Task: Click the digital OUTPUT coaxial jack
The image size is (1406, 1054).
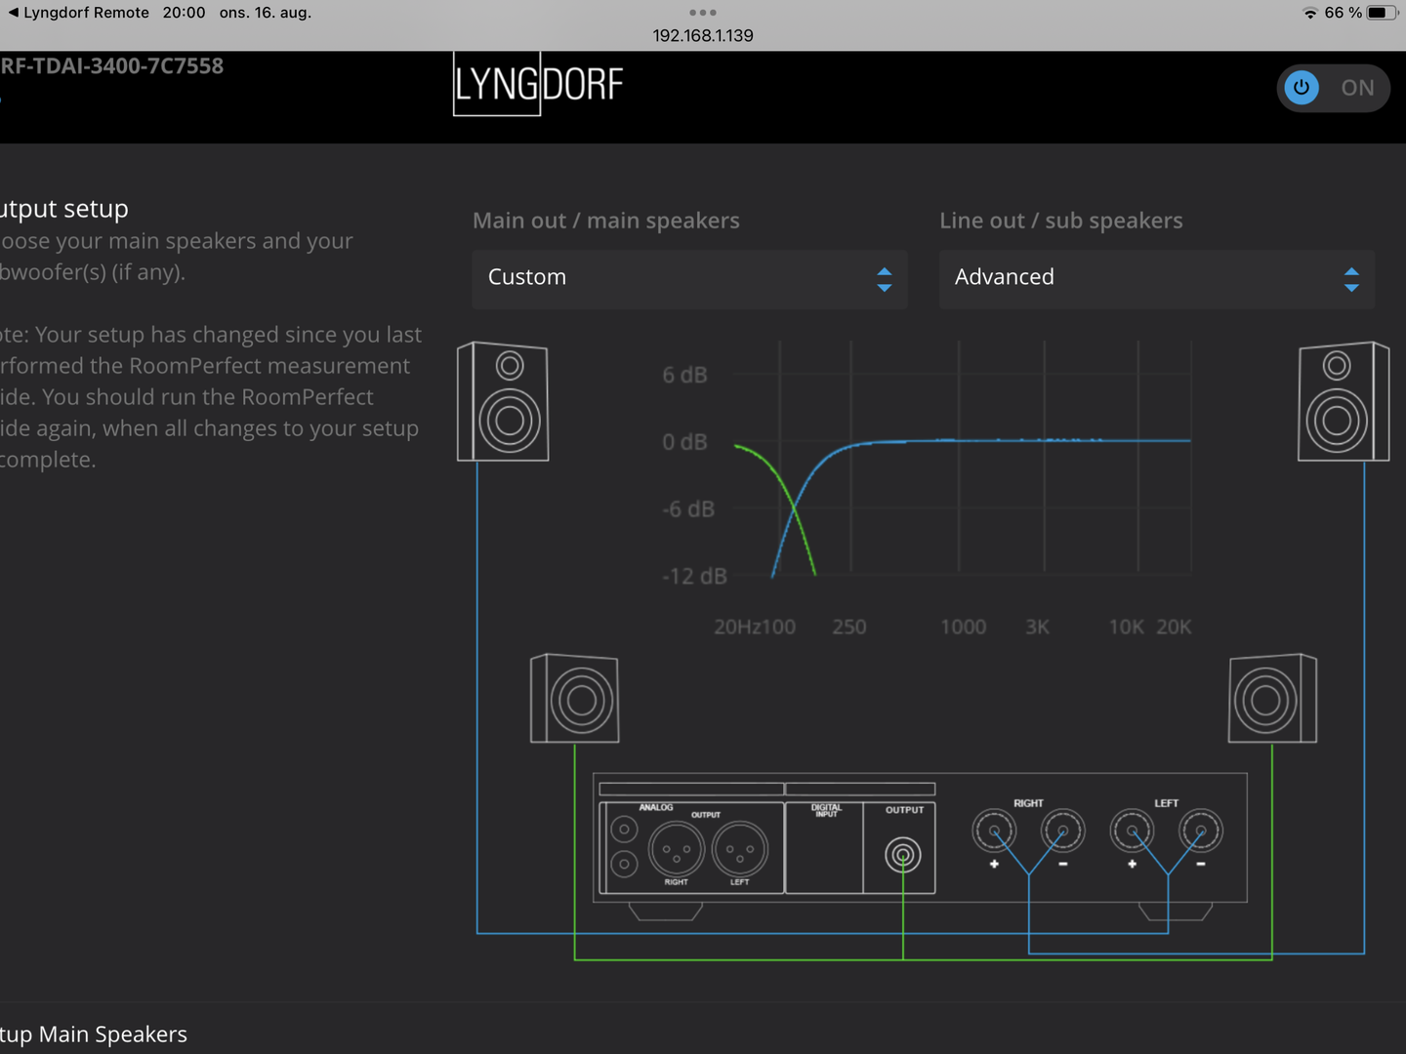Action: click(903, 856)
